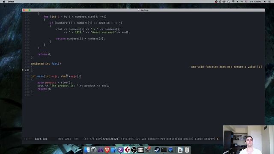This screenshot has width=274, height=154.
Task: Click the menu bar date and time
Action: pyautogui.click(x=256, y=2)
